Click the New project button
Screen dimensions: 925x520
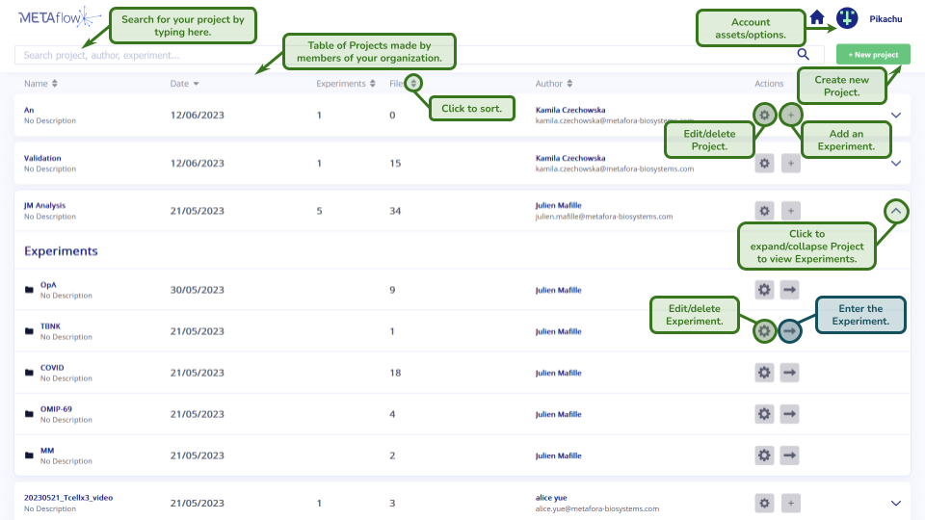873,55
